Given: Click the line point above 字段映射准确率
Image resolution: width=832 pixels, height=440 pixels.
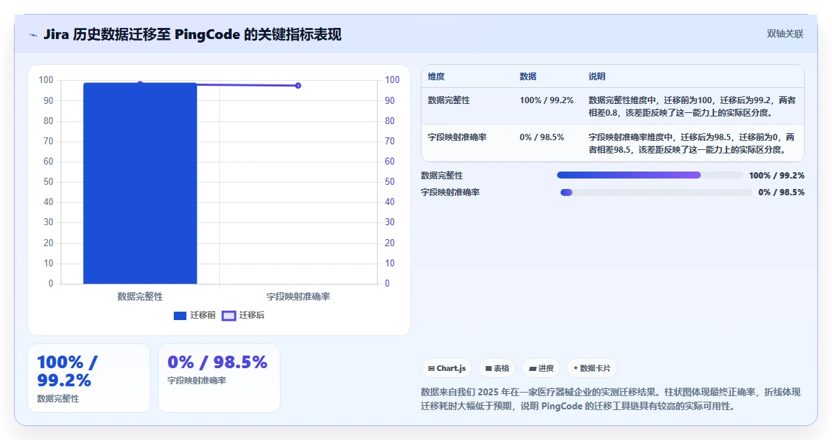Looking at the screenshot, I should pos(298,85).
